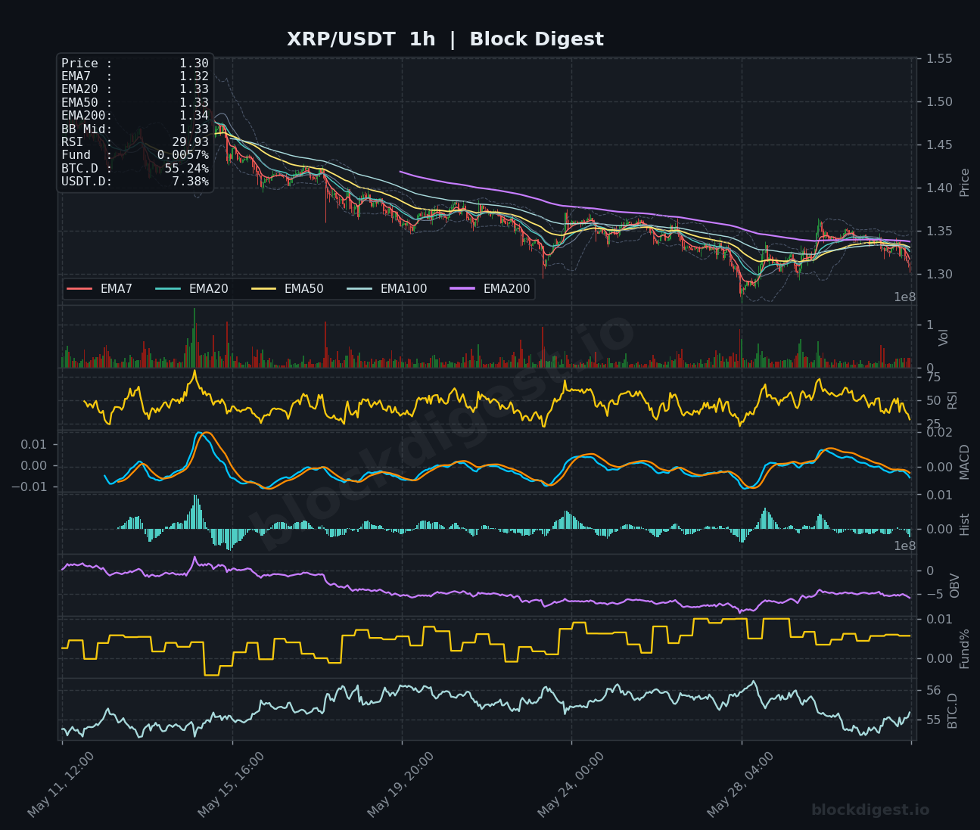Click the Fund% panel axis label
The height and width of the screenshot is (830, 980).
pos(964,648)
